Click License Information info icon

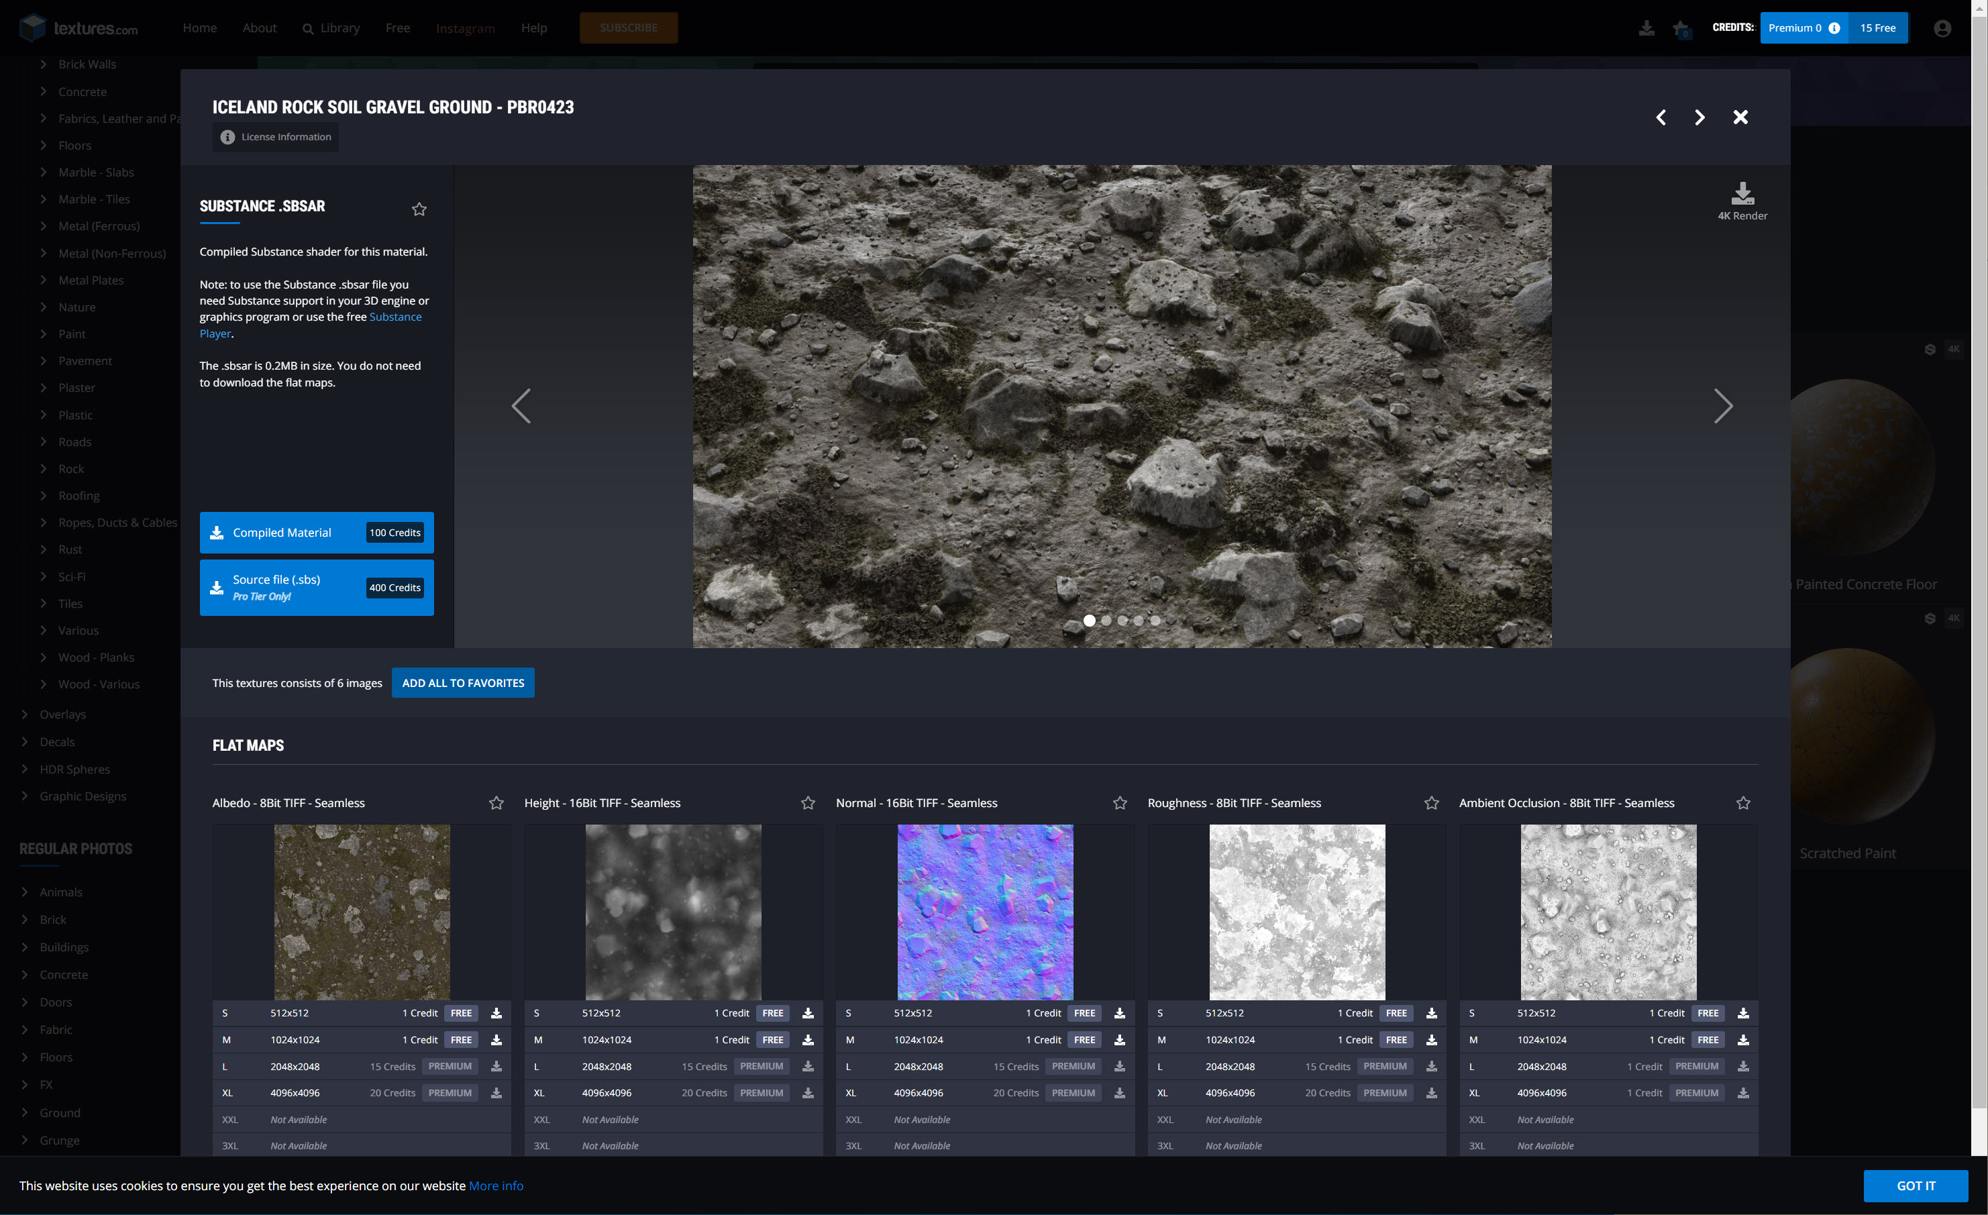click(227, 137)
